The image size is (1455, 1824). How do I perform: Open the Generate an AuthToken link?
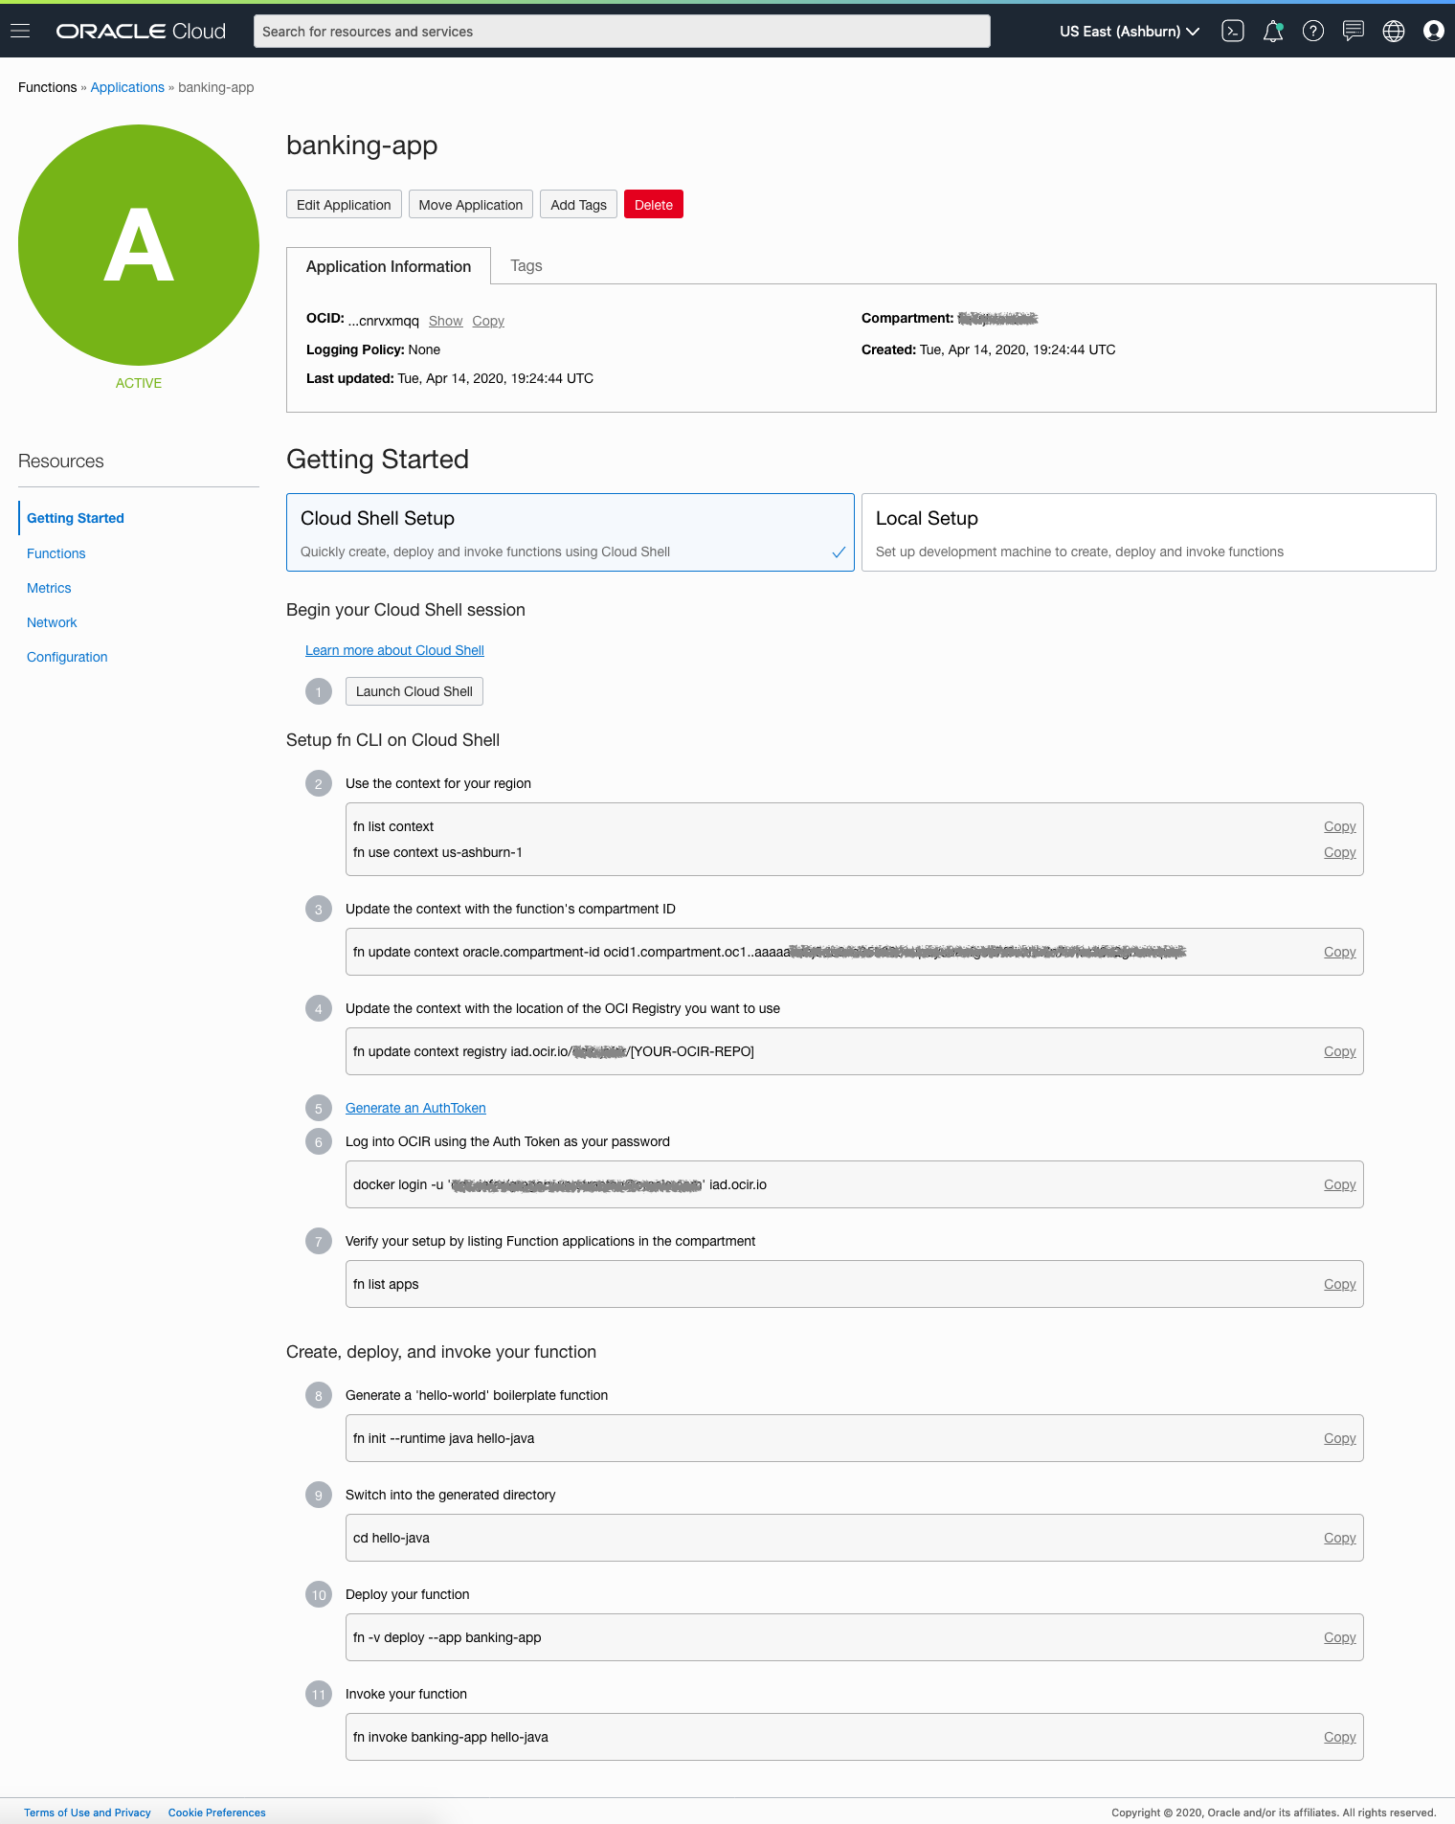(x=415, y=1108)
